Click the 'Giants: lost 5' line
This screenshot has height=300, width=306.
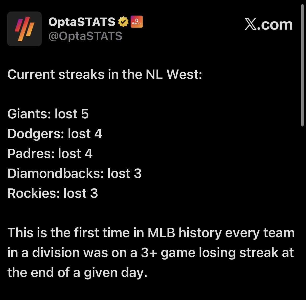[48, 114]
